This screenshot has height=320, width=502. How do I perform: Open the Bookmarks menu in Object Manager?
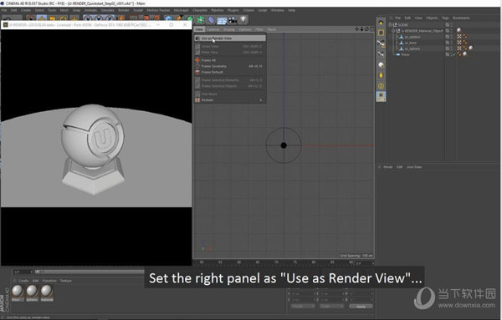[x=461, y=18]
